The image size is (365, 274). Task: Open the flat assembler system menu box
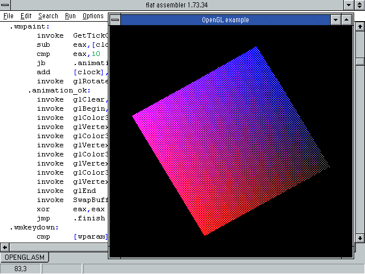tap(5, 5)
